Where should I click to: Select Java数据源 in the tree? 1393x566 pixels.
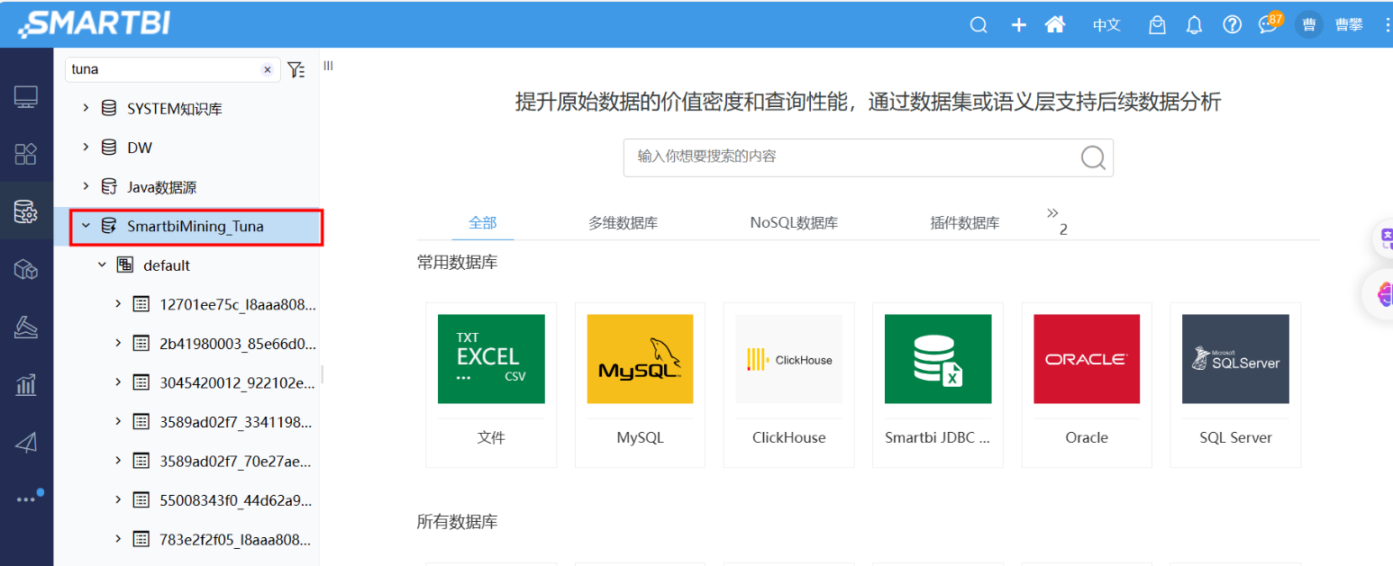pos(161,187)
